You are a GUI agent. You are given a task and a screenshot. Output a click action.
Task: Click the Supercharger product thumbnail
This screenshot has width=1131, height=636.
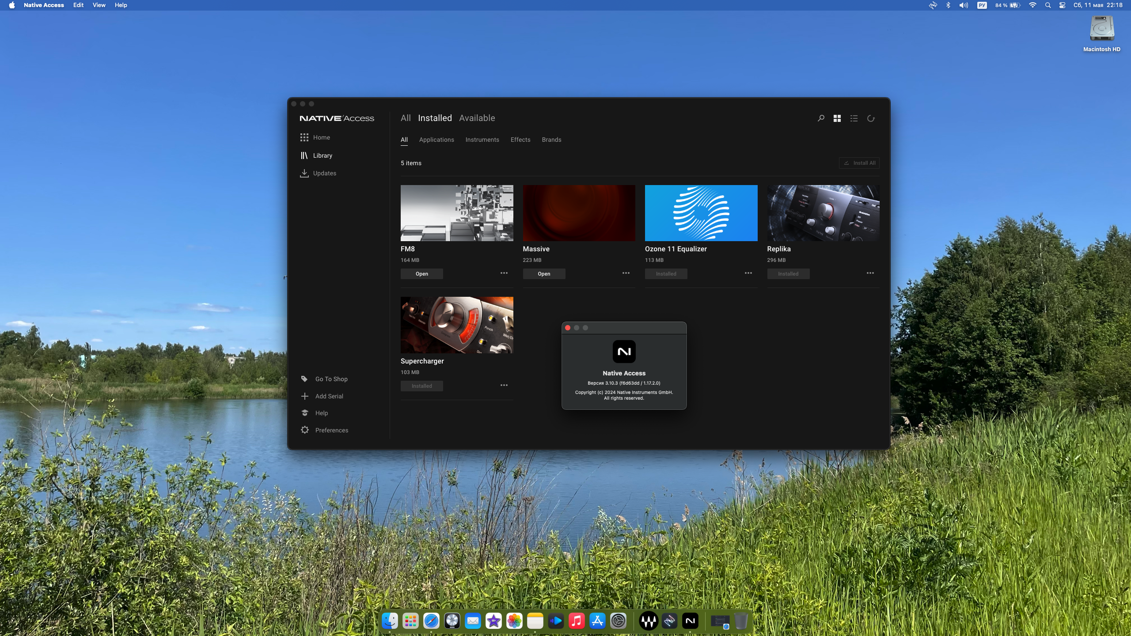(x=457, y=325)
